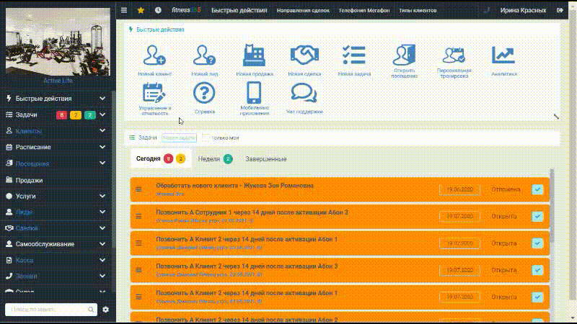This screenshot has height=324, width=577.
Task: Expand the Касса sidebar section
Action: (x=102, y=260)
